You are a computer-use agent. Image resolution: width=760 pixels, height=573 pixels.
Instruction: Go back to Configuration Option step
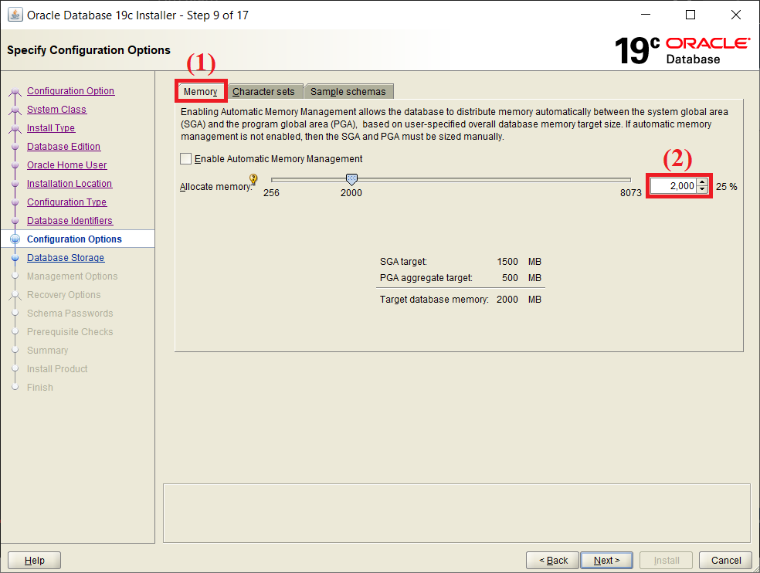(x=70, y=90)
